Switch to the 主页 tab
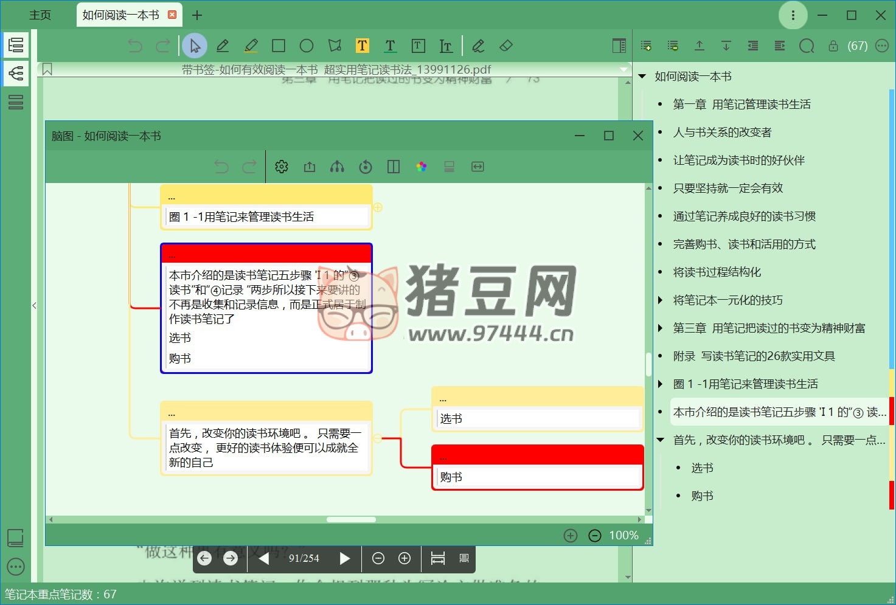The height and width of the screenshot is (605, 896). pos(40,15)
